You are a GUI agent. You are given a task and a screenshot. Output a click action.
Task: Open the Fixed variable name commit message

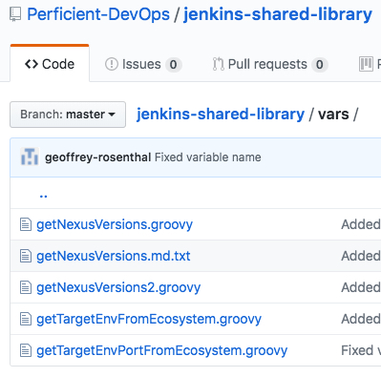click(208, 157)
